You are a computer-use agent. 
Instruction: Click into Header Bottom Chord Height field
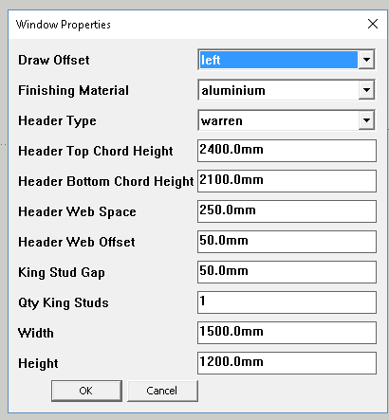[x=287, y=181]
